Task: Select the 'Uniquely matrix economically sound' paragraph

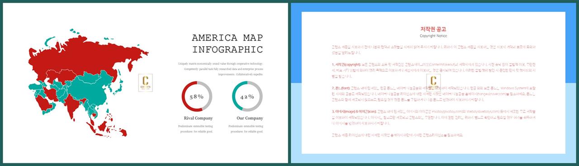Action: 220,69
